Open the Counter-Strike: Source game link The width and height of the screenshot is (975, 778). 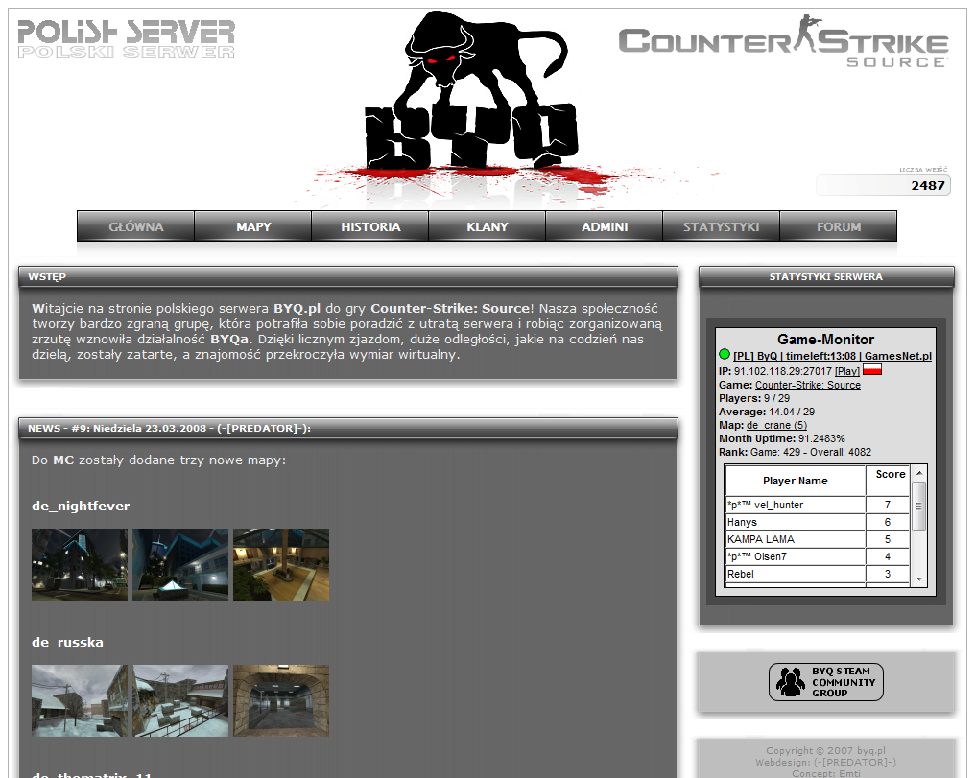pyautogui.click(x=807, y=385)
